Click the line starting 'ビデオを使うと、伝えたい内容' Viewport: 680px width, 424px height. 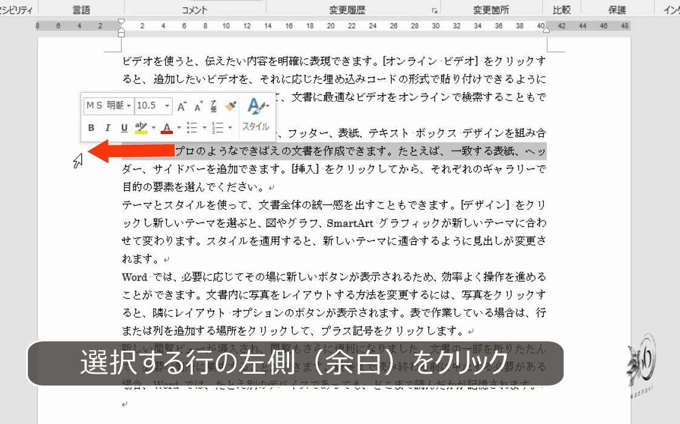(334, 61)
